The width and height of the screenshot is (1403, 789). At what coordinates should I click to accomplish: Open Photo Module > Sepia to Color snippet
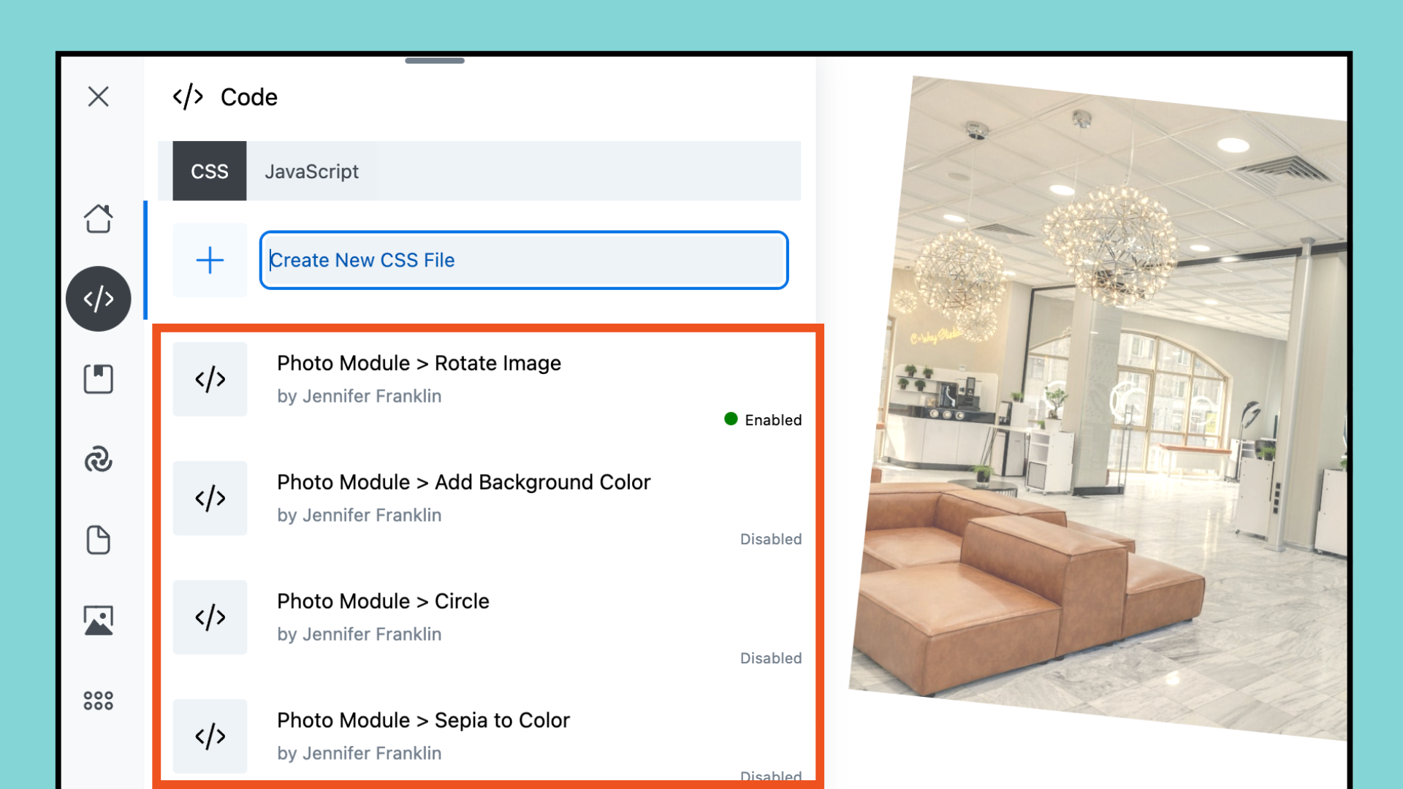[423, 720]
